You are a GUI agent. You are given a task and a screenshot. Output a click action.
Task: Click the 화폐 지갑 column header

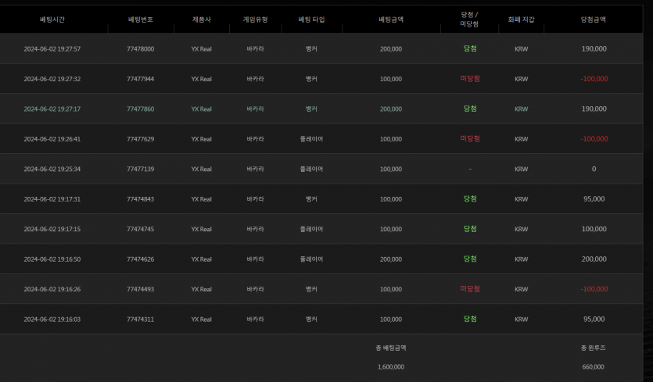pos(521,20)
